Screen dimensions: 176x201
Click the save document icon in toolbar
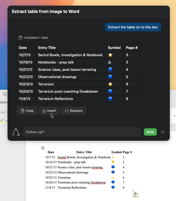coord(5,94)
